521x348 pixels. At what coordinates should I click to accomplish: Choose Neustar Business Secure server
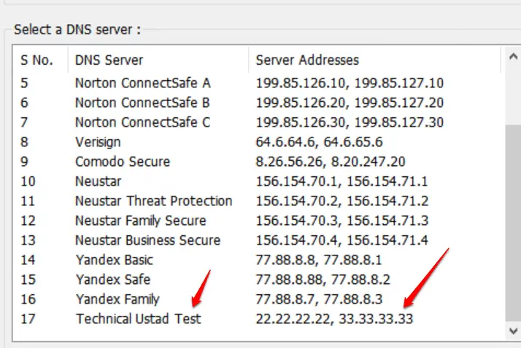point(257,240)
